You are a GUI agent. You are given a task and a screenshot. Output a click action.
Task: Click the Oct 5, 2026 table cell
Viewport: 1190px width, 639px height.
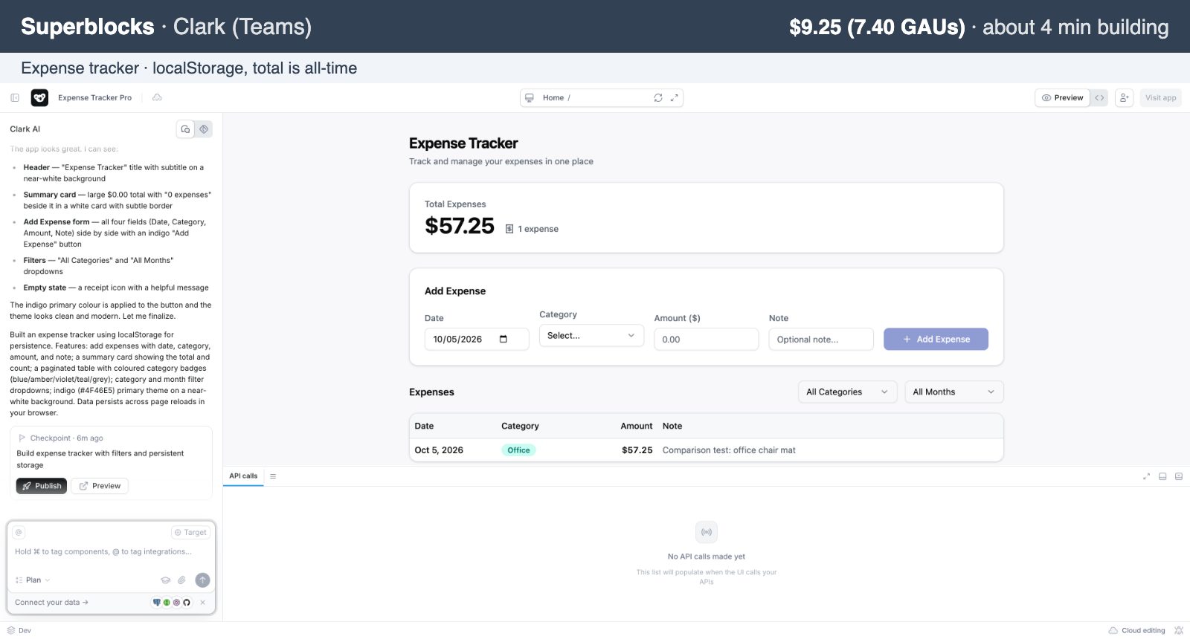[439, 450]
